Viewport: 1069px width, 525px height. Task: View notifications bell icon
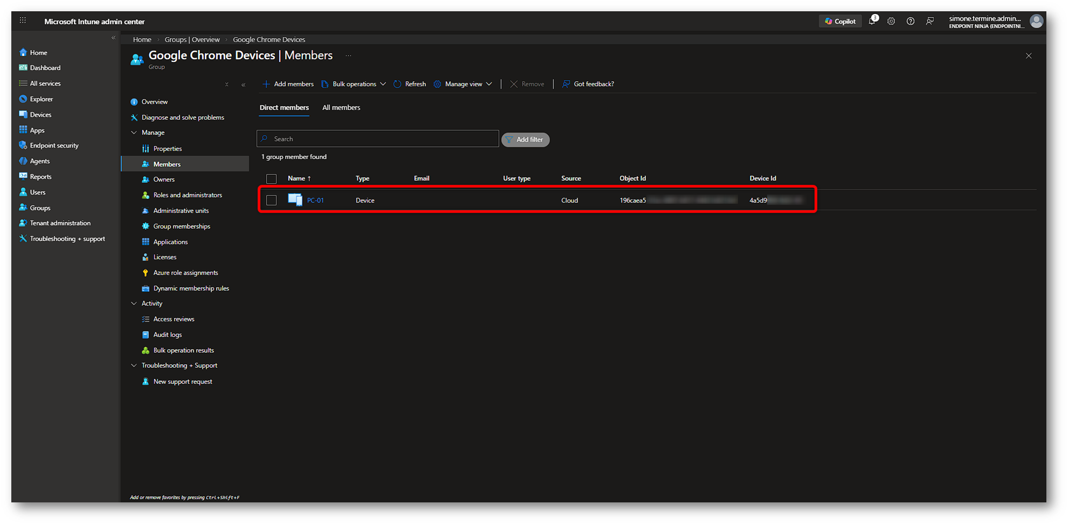(872, 21)
